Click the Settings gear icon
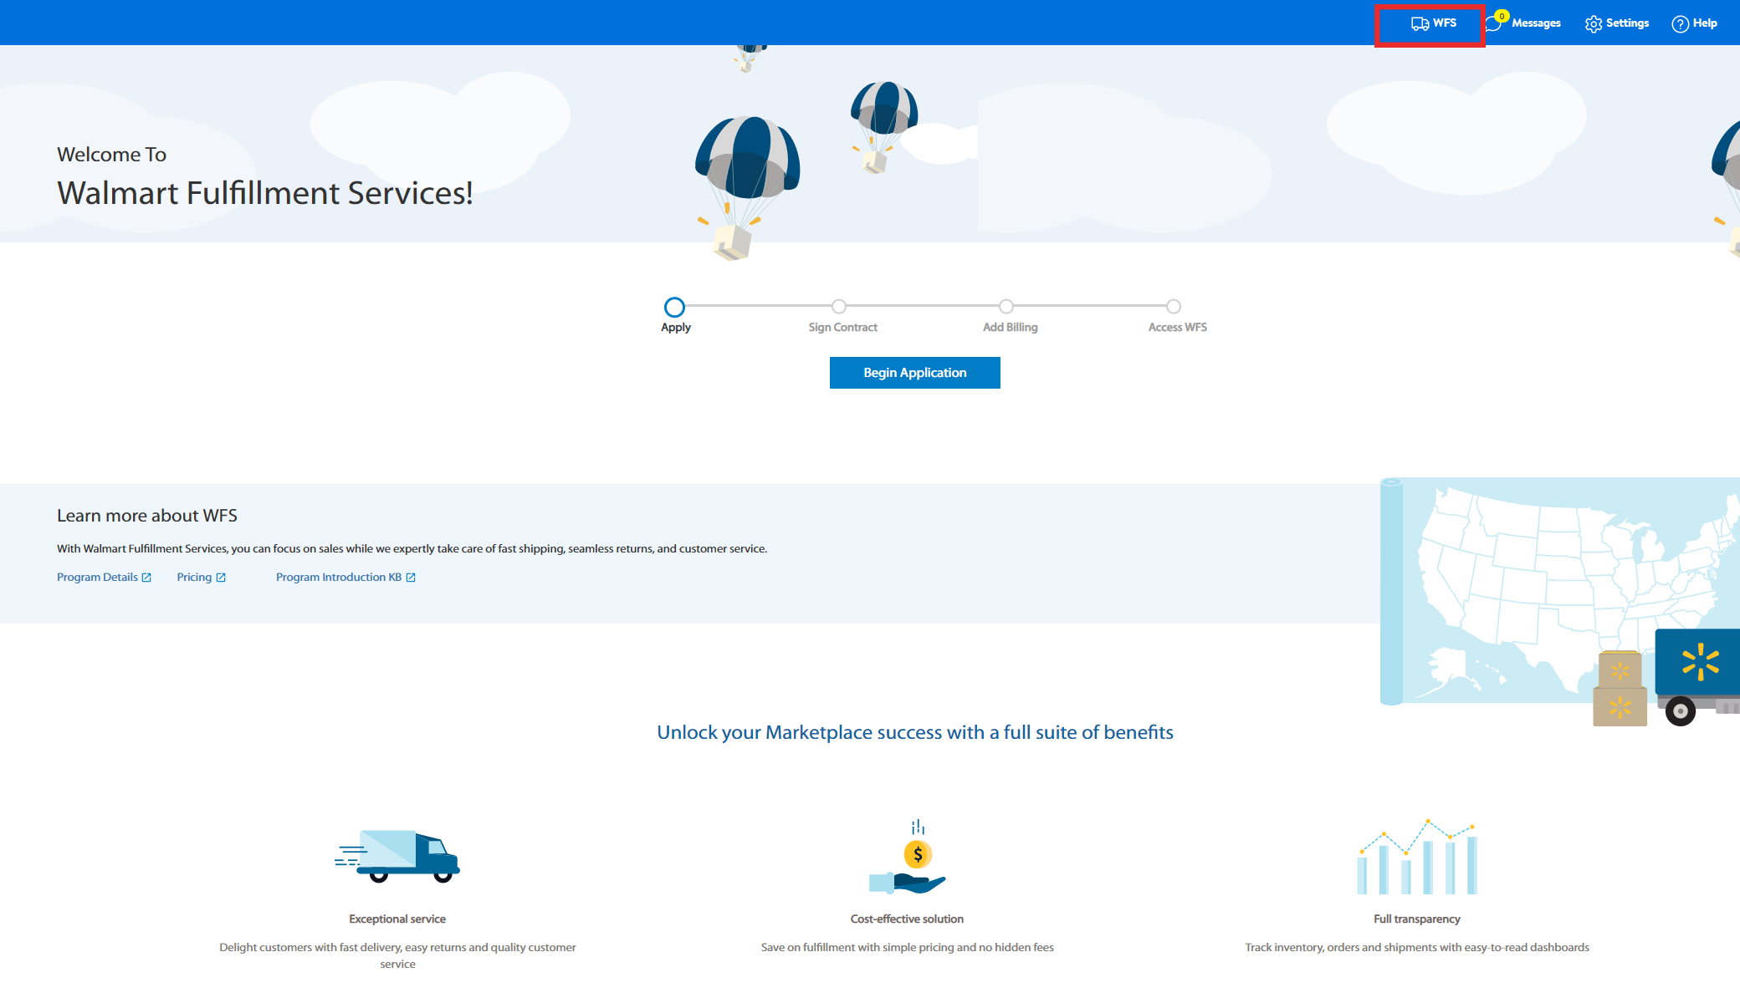This screenshot has height=1008, width=1740. coord(1593,24)
